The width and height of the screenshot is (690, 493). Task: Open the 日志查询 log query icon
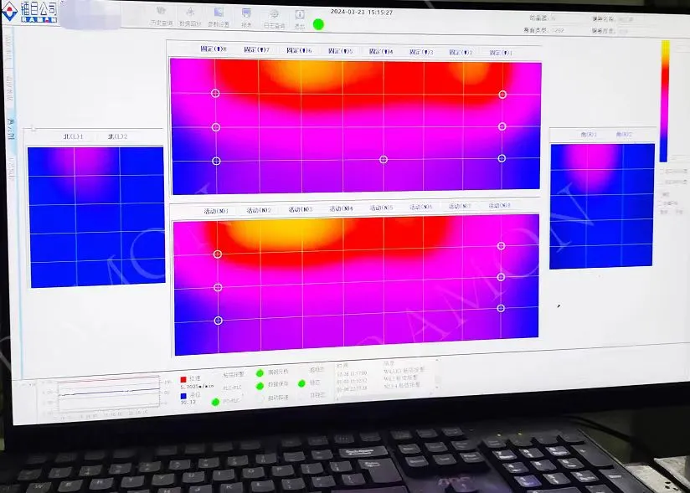(274, 18)
